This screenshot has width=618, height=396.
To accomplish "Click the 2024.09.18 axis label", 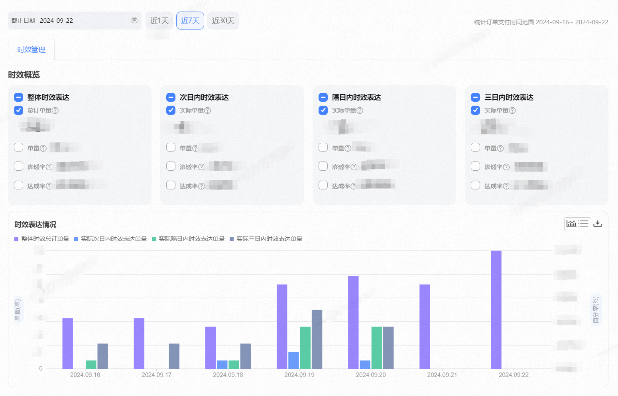I will 228,375.
